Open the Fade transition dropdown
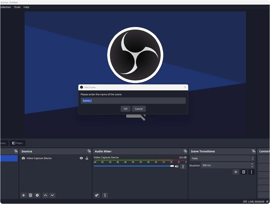Viewport: 270px width, 204px height. coord(222,158)
